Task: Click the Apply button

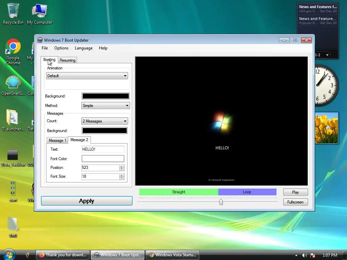Action: 86,201
